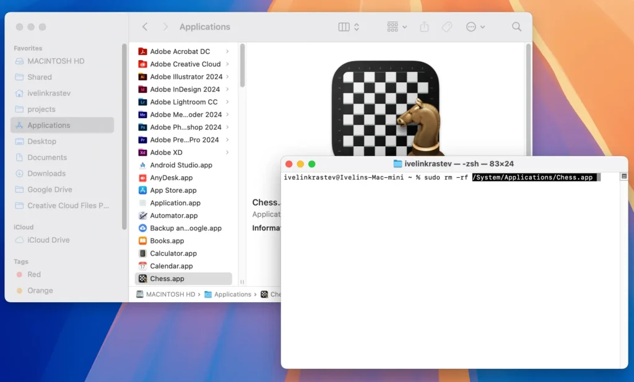634x382 pixels.
Task: Open the Action ellipsis menu
Action: [475, 27]
